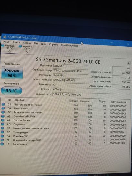Select the Часы работы attribute row text

point(22,109)
